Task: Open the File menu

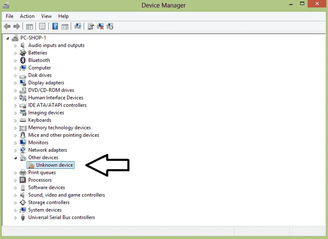Action: (x=10, y=16)
